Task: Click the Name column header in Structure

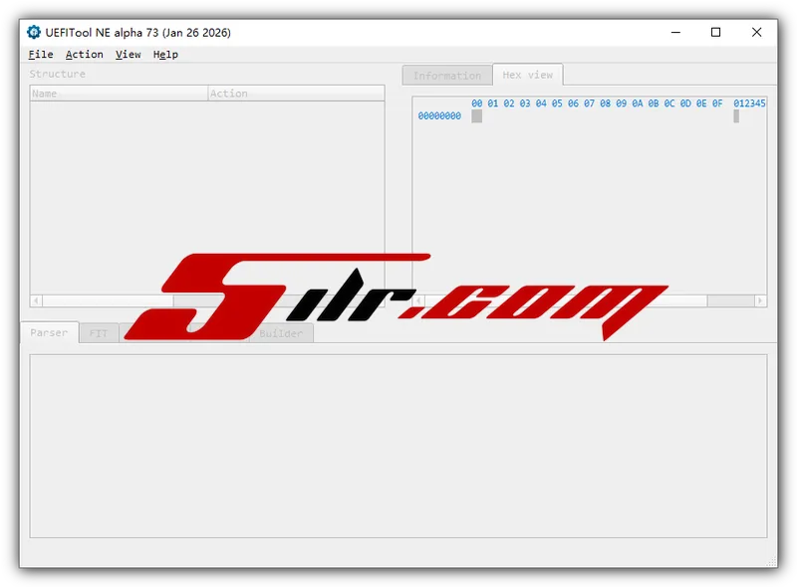Action: 119,94
